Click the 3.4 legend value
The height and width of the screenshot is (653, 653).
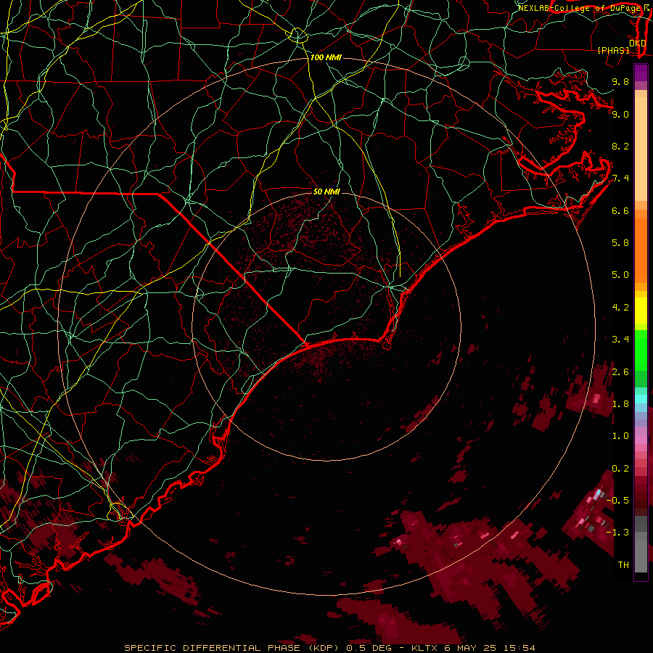pos(620,340)
